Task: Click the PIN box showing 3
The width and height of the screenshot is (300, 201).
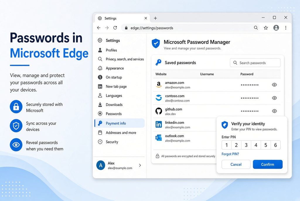Action: coord(246,145)
